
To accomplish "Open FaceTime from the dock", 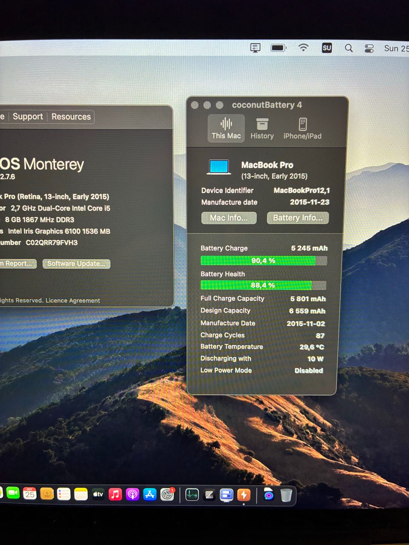I will (x=13, y=493).
